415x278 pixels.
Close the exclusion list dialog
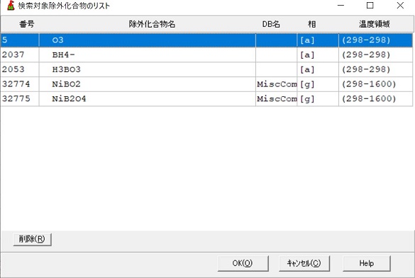[x=400, y=5]
